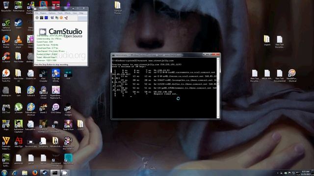Select the Fraps desktop shortcut

point(6,125)
